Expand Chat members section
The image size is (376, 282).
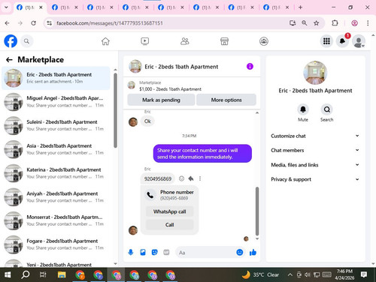(x=315, y=150)
